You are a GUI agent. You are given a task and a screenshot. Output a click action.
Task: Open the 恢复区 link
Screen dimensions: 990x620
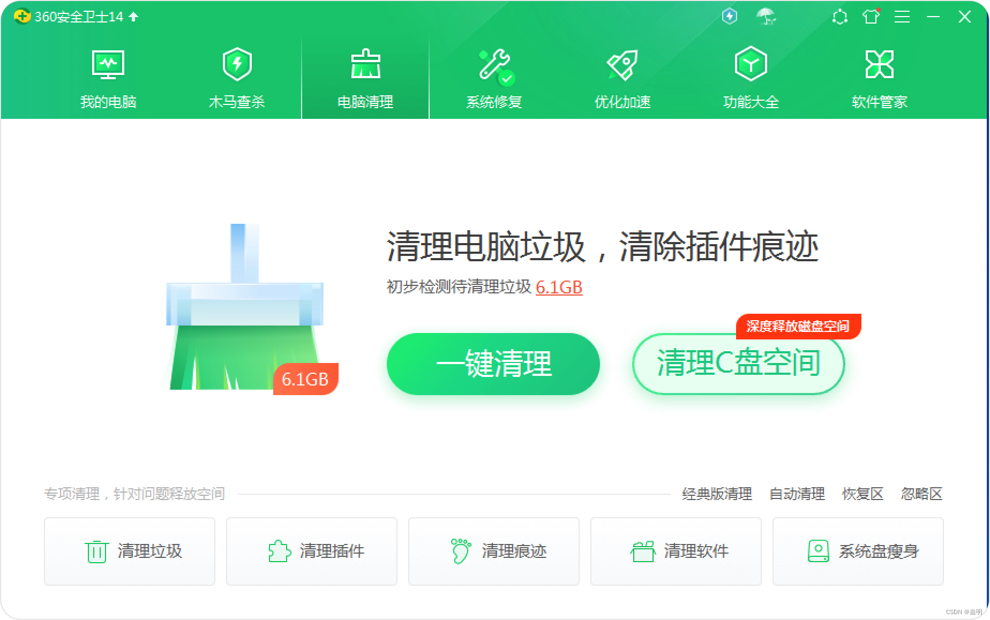[863, 494]
